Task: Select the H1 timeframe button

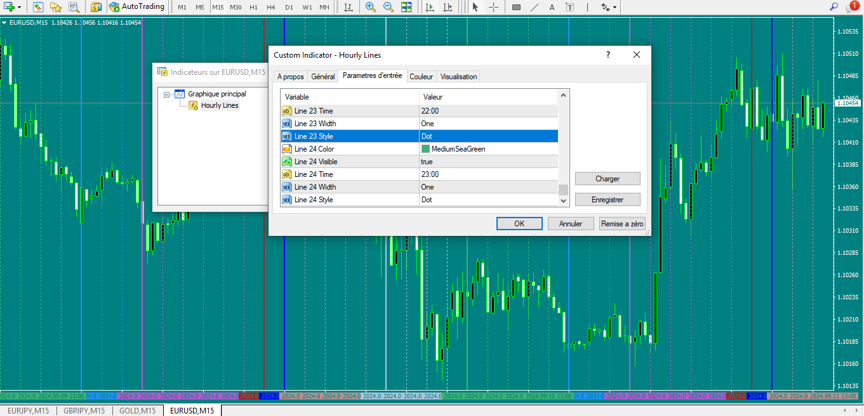Action: tap(253, 7)
